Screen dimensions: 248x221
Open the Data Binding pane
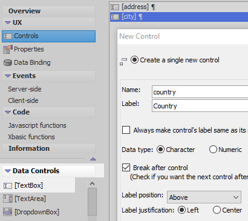pos(32,62)
